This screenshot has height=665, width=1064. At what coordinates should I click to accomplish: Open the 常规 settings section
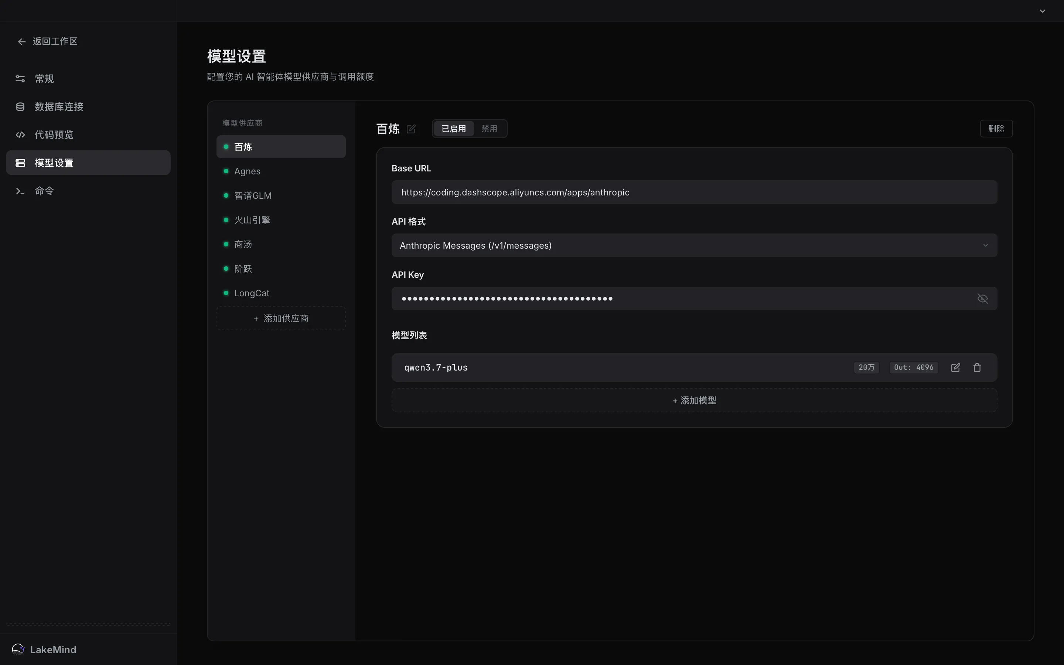pyautogui.click(x=88, y=79)
